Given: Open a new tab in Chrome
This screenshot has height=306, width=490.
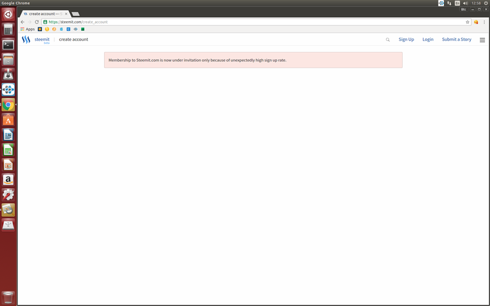Looking at the screenshot, I should pyautogui.click(x=75, y=13).
